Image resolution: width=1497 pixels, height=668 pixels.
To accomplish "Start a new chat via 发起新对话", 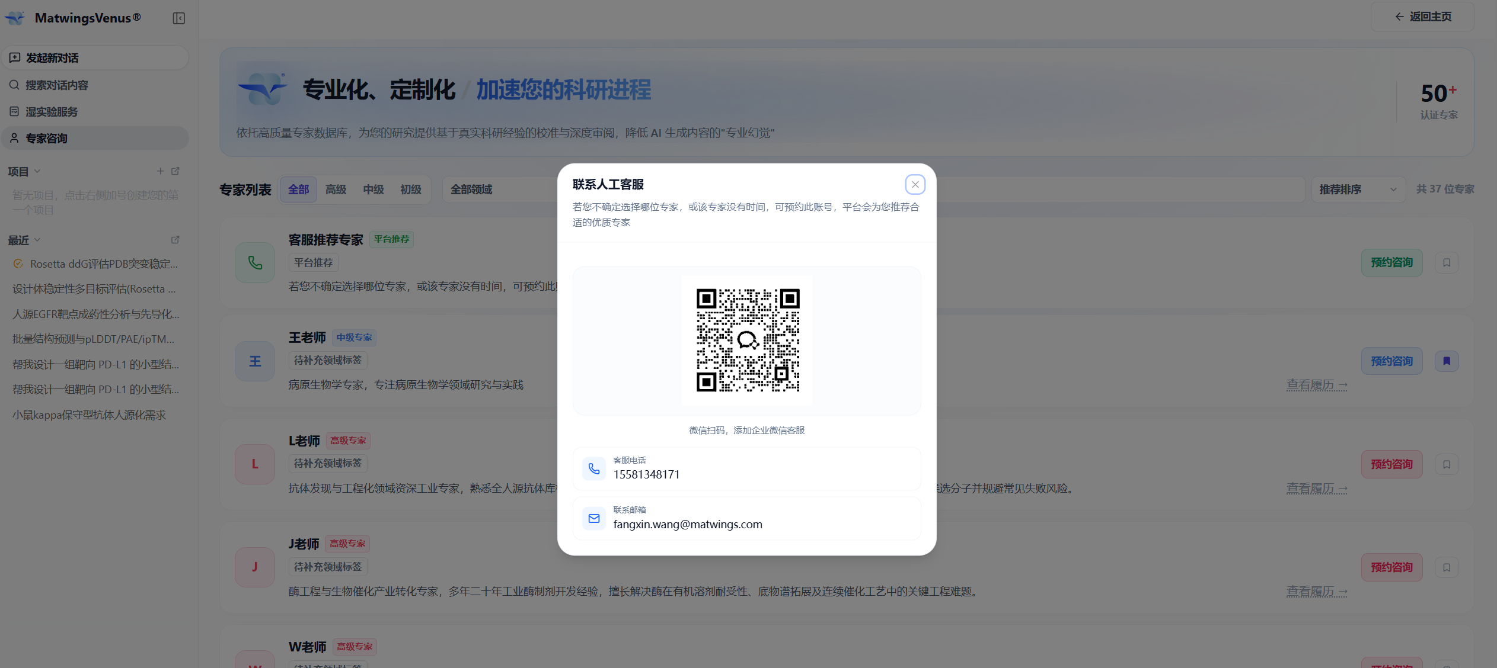I will [95, 57].
